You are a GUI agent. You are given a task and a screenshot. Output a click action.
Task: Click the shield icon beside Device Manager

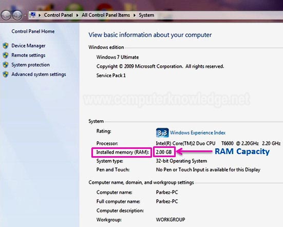click(6, 46)
